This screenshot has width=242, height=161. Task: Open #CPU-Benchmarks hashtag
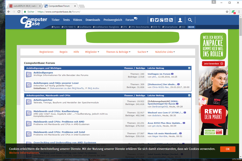tap(139, 27)
